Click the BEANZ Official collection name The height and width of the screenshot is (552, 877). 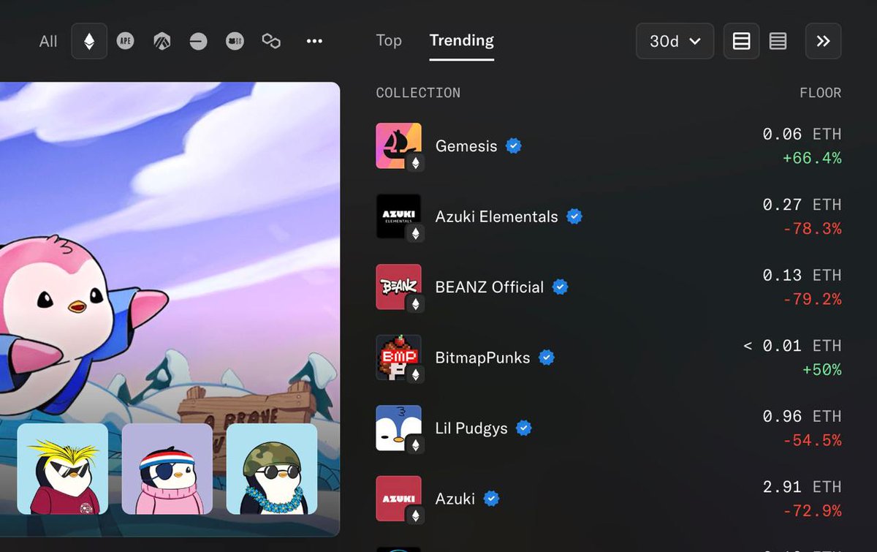tap(489, 287)
